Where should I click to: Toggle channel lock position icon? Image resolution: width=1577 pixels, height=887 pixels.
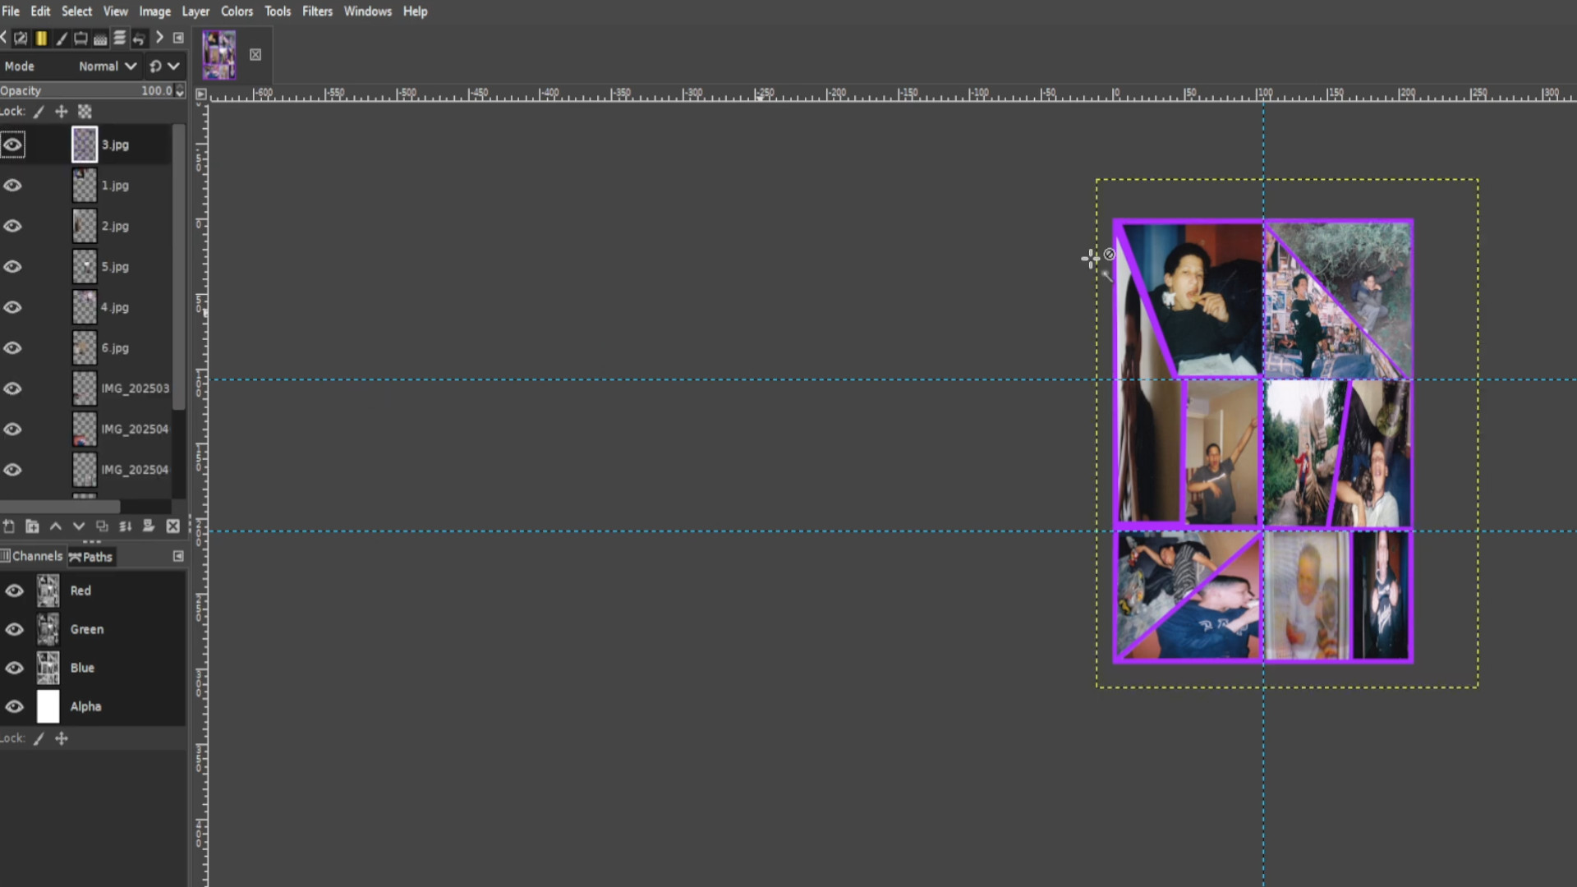[x=62, y=739]
